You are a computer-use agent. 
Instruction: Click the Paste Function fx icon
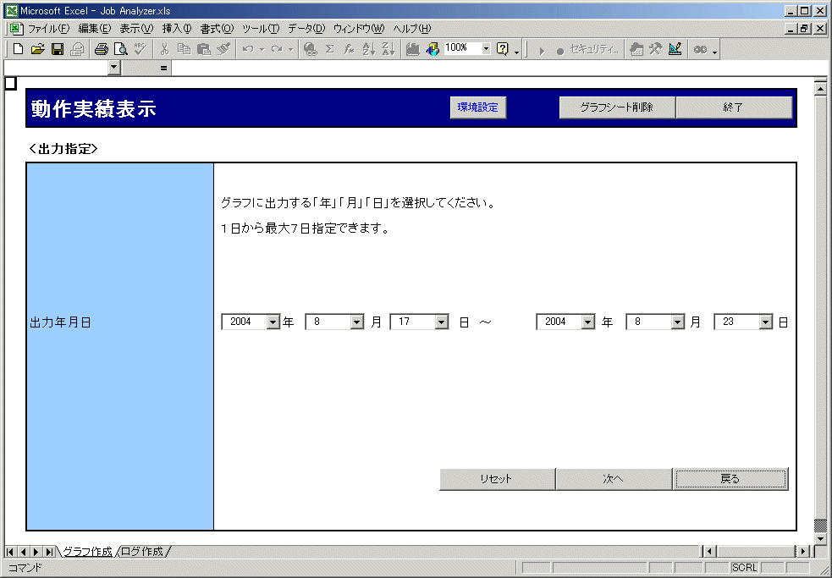click(349, 49)
